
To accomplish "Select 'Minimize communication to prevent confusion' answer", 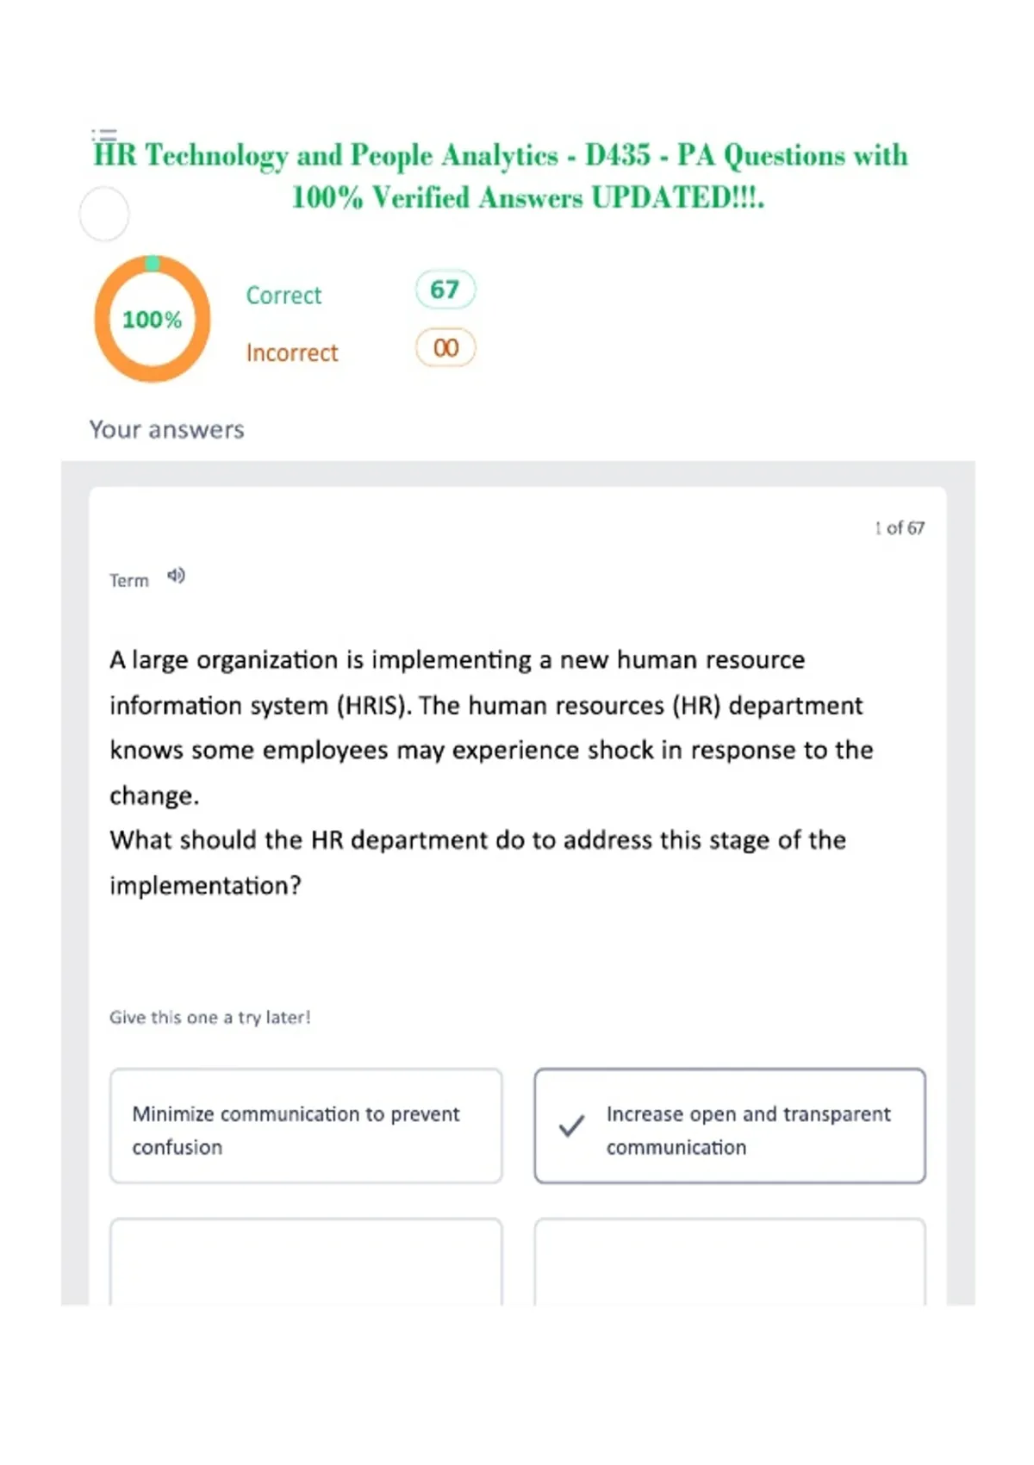I will [x=306, y=1126].
